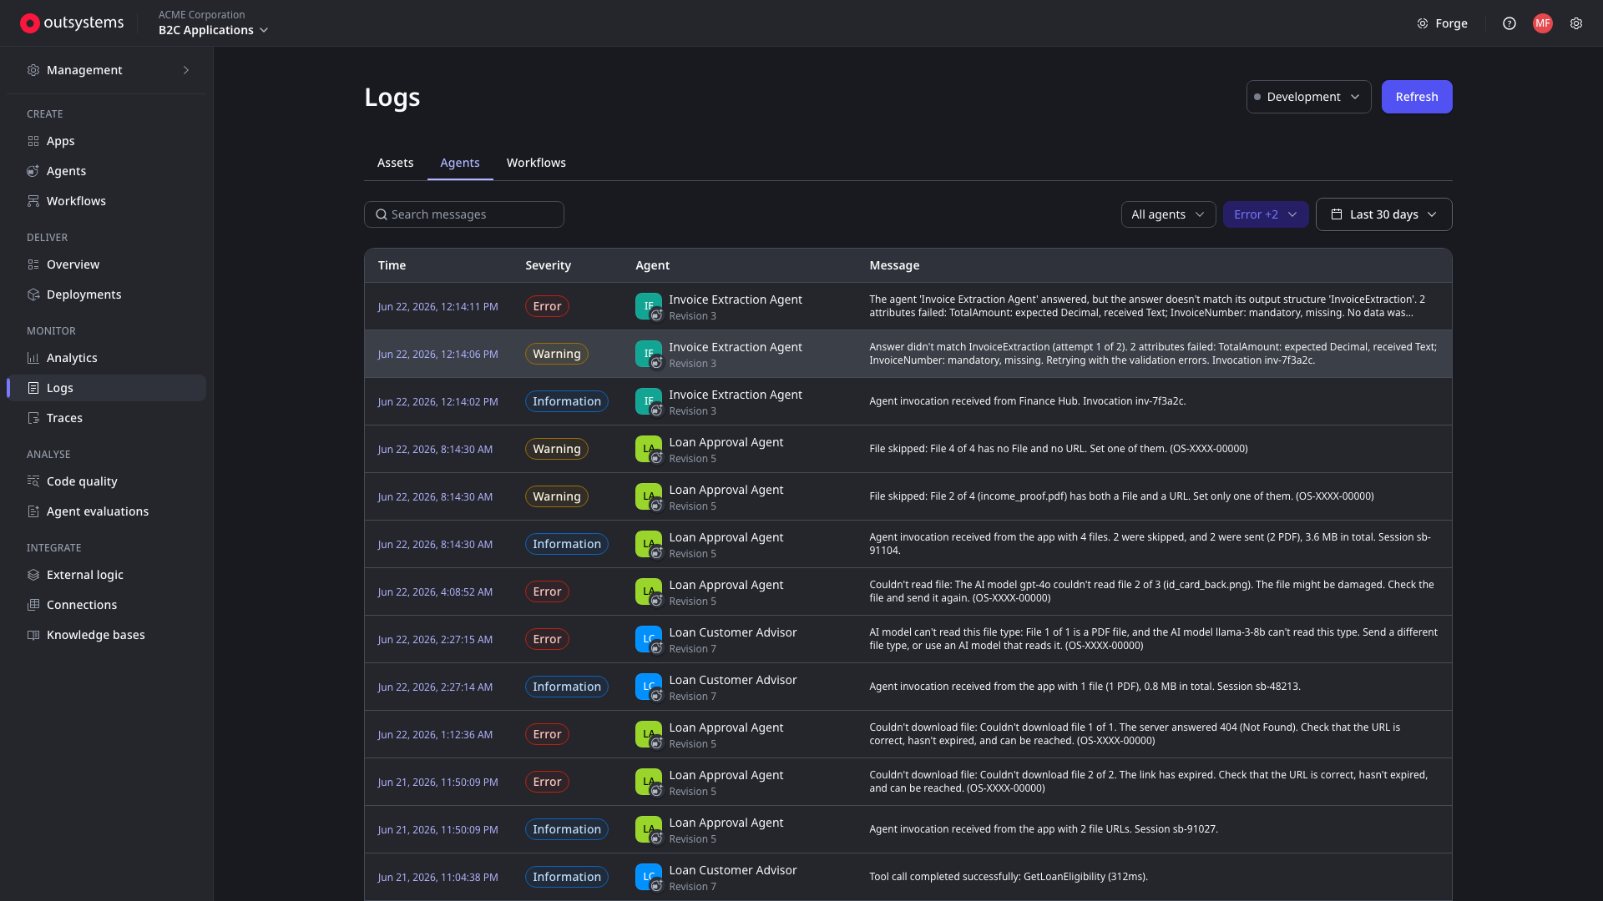Click the Apps grid icon

(x=33, y=141)
